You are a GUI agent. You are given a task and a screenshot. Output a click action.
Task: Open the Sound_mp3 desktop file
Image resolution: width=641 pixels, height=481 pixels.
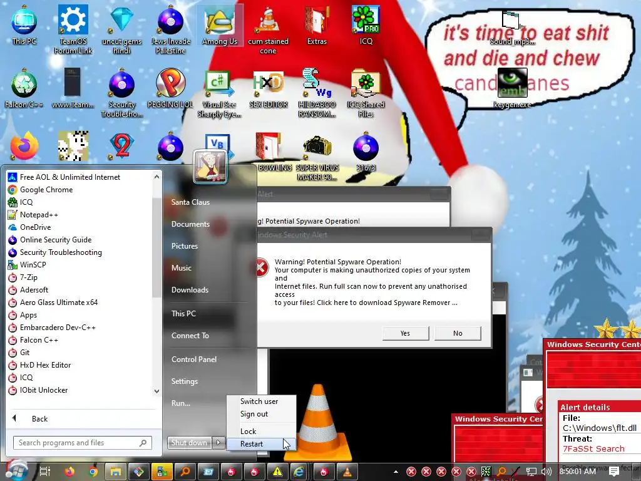tap(512, 28)
